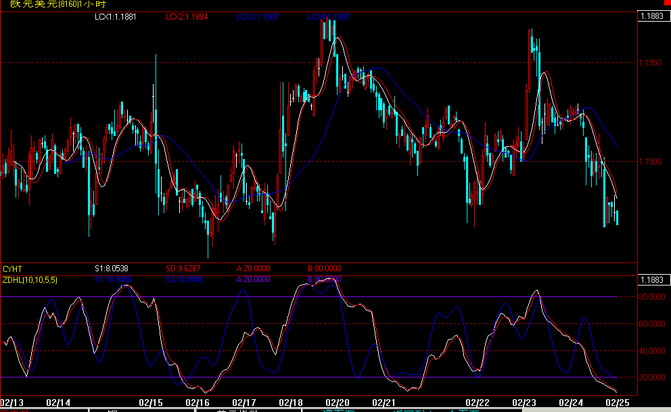This screenshot has height=412, width=671.
Task: Select the LCX1:1.1881 indicator label
Action: [116, 17]
